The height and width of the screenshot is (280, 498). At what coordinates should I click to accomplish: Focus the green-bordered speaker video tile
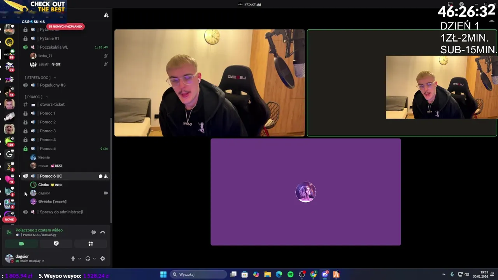pos(402,83)
